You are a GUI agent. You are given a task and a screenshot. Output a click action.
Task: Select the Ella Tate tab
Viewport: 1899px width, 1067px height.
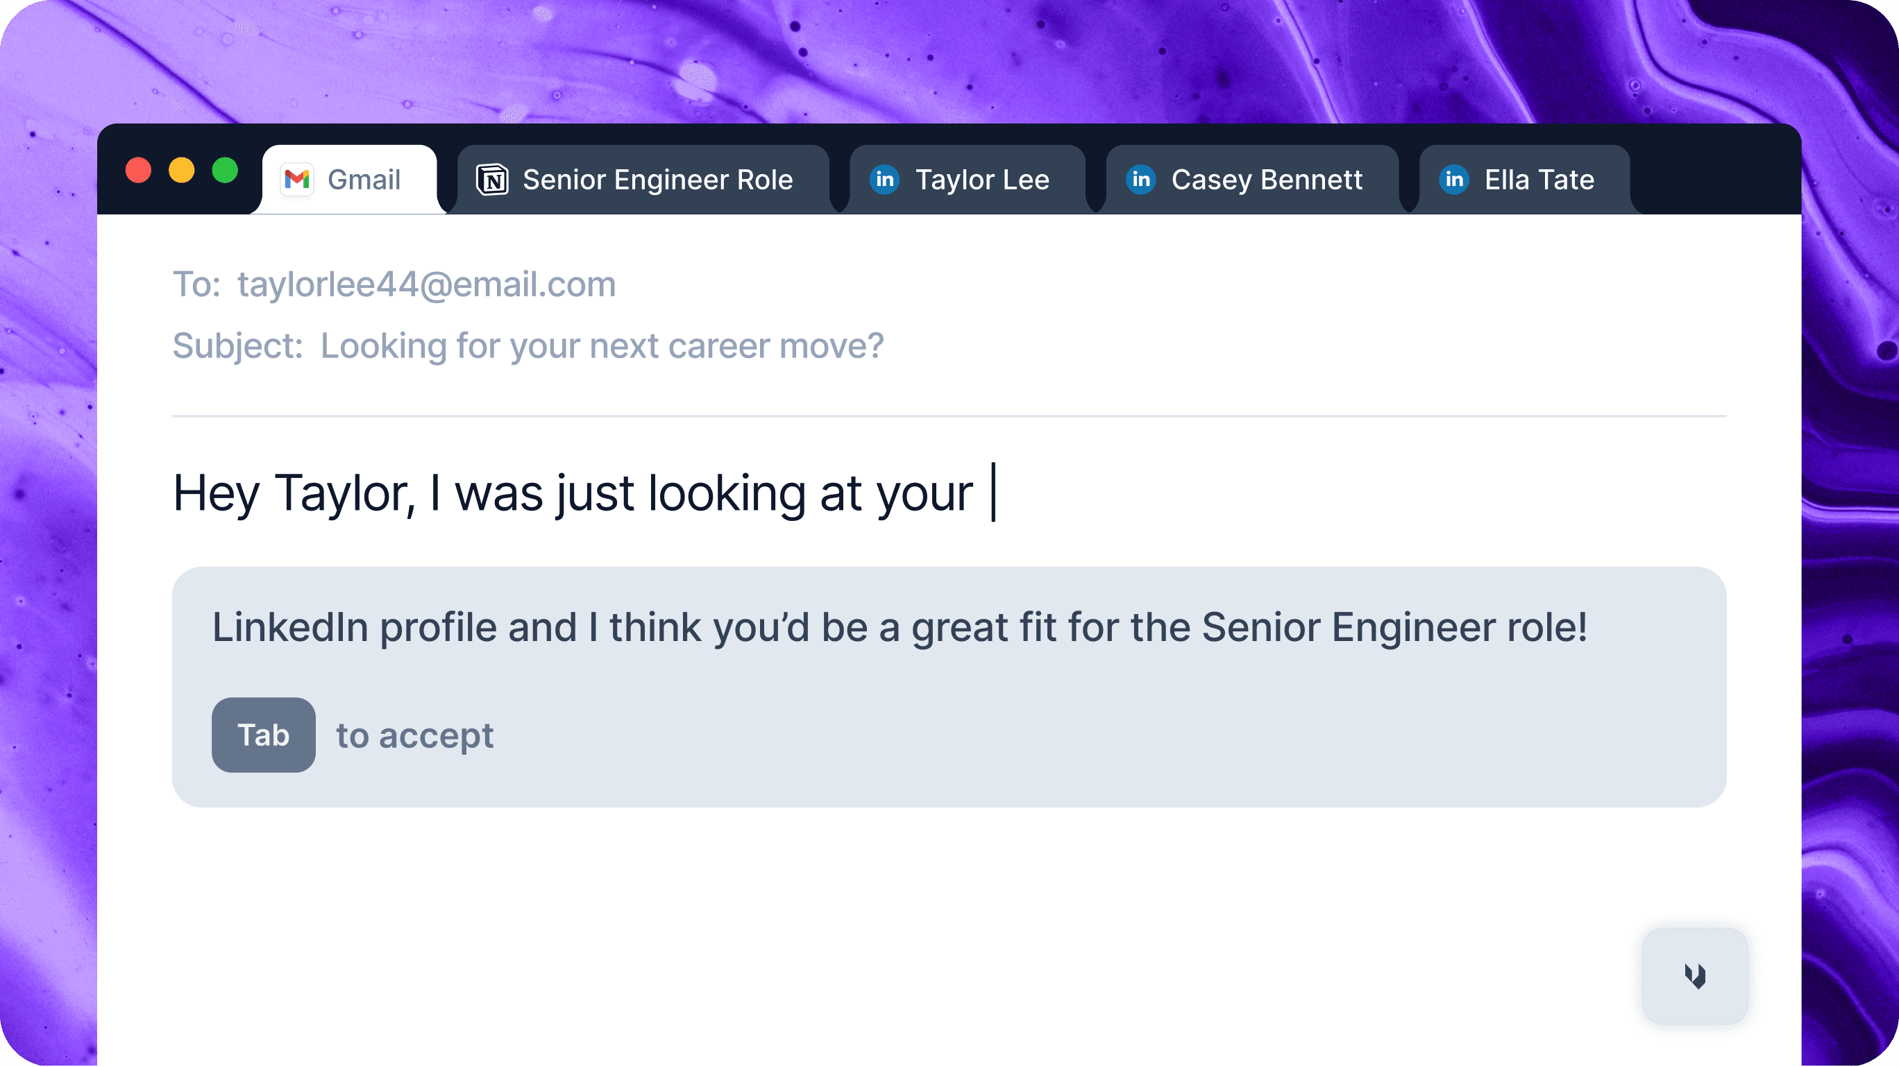(x=1524, y=180)
